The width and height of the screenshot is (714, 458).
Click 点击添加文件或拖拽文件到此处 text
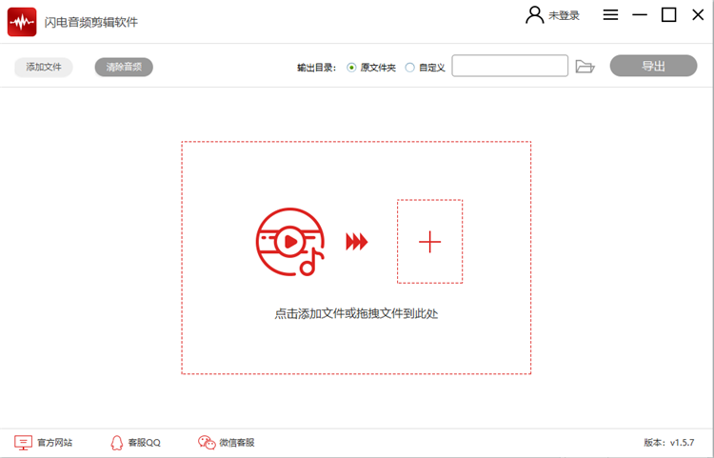[x=356, y=313]
